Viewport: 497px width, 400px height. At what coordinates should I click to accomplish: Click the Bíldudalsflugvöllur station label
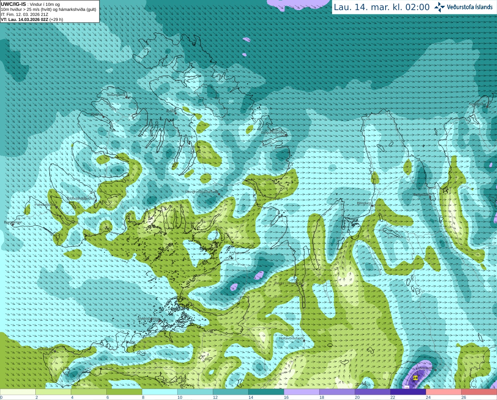pos(81,198)
